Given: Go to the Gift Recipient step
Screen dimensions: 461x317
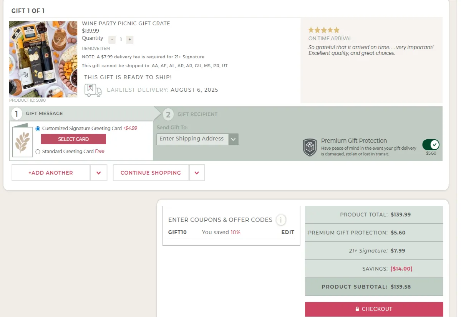Looking at the screenshot, I should point(197,114).
